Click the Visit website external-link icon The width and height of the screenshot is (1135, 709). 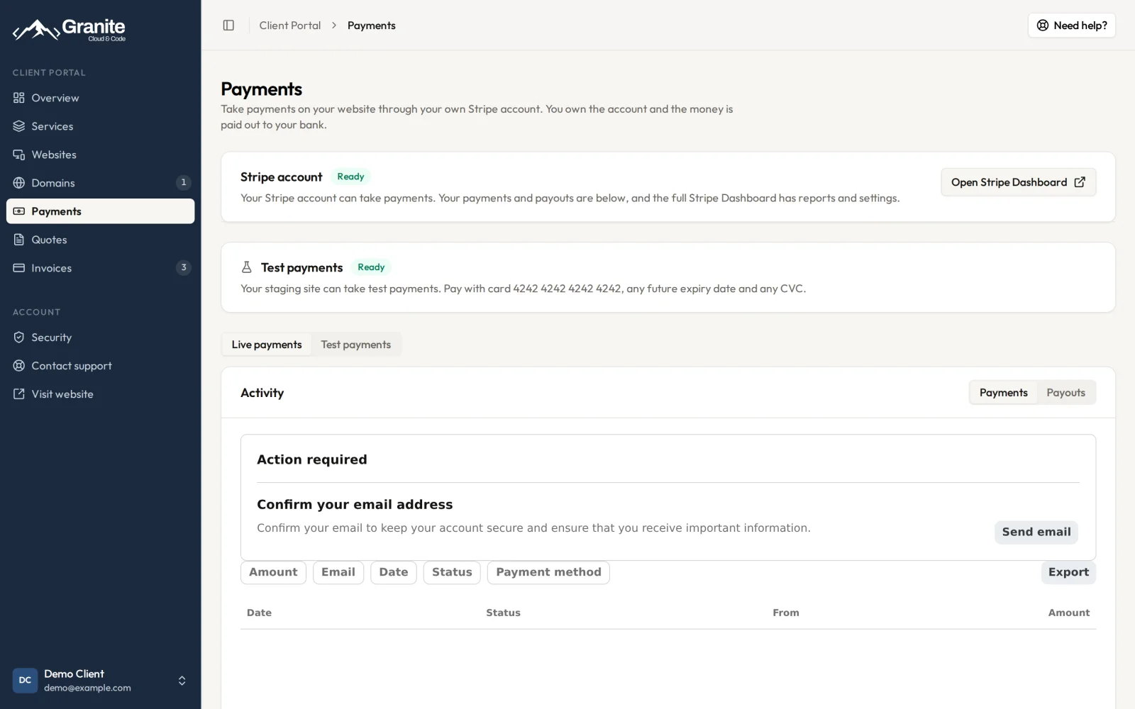coord(19,394)
